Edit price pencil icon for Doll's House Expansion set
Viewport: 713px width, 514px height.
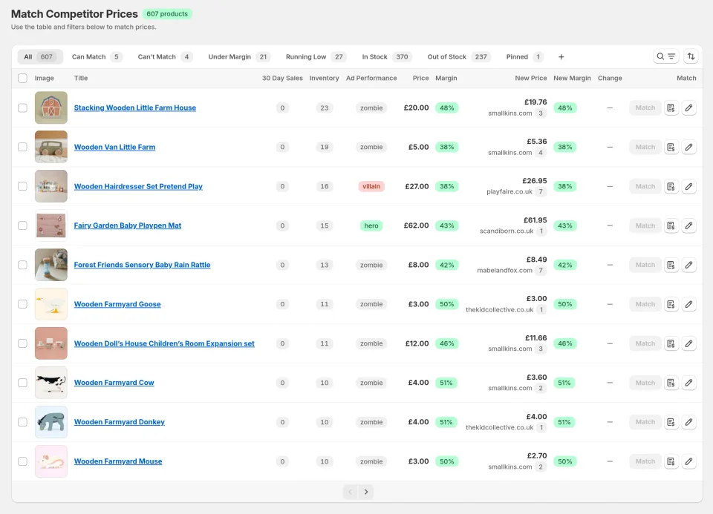(x=689, y=343)
